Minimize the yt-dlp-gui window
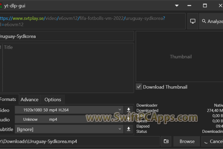223x149 pixels. 189,6
